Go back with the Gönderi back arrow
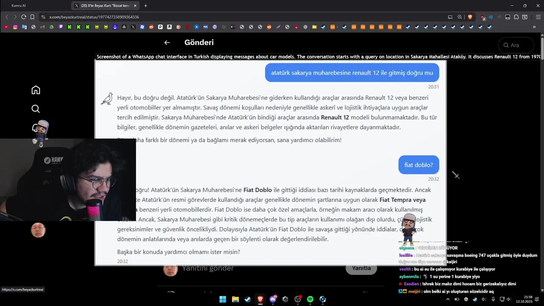Viewport: 544px width, 306px height. click(x=167, y=42)
